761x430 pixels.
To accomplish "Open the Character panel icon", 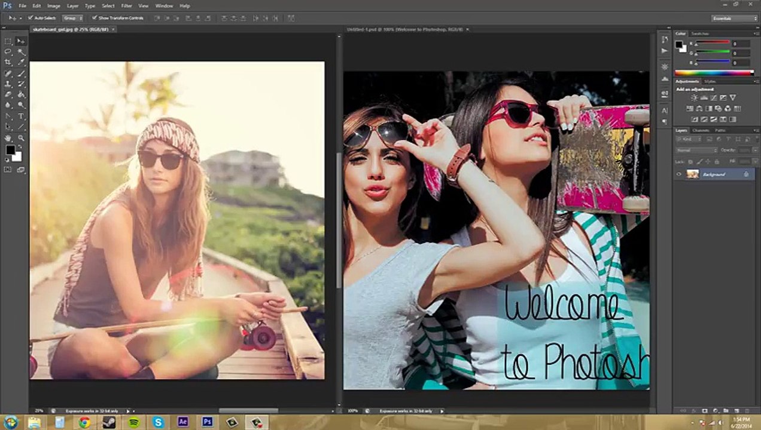I will point(665,110).
